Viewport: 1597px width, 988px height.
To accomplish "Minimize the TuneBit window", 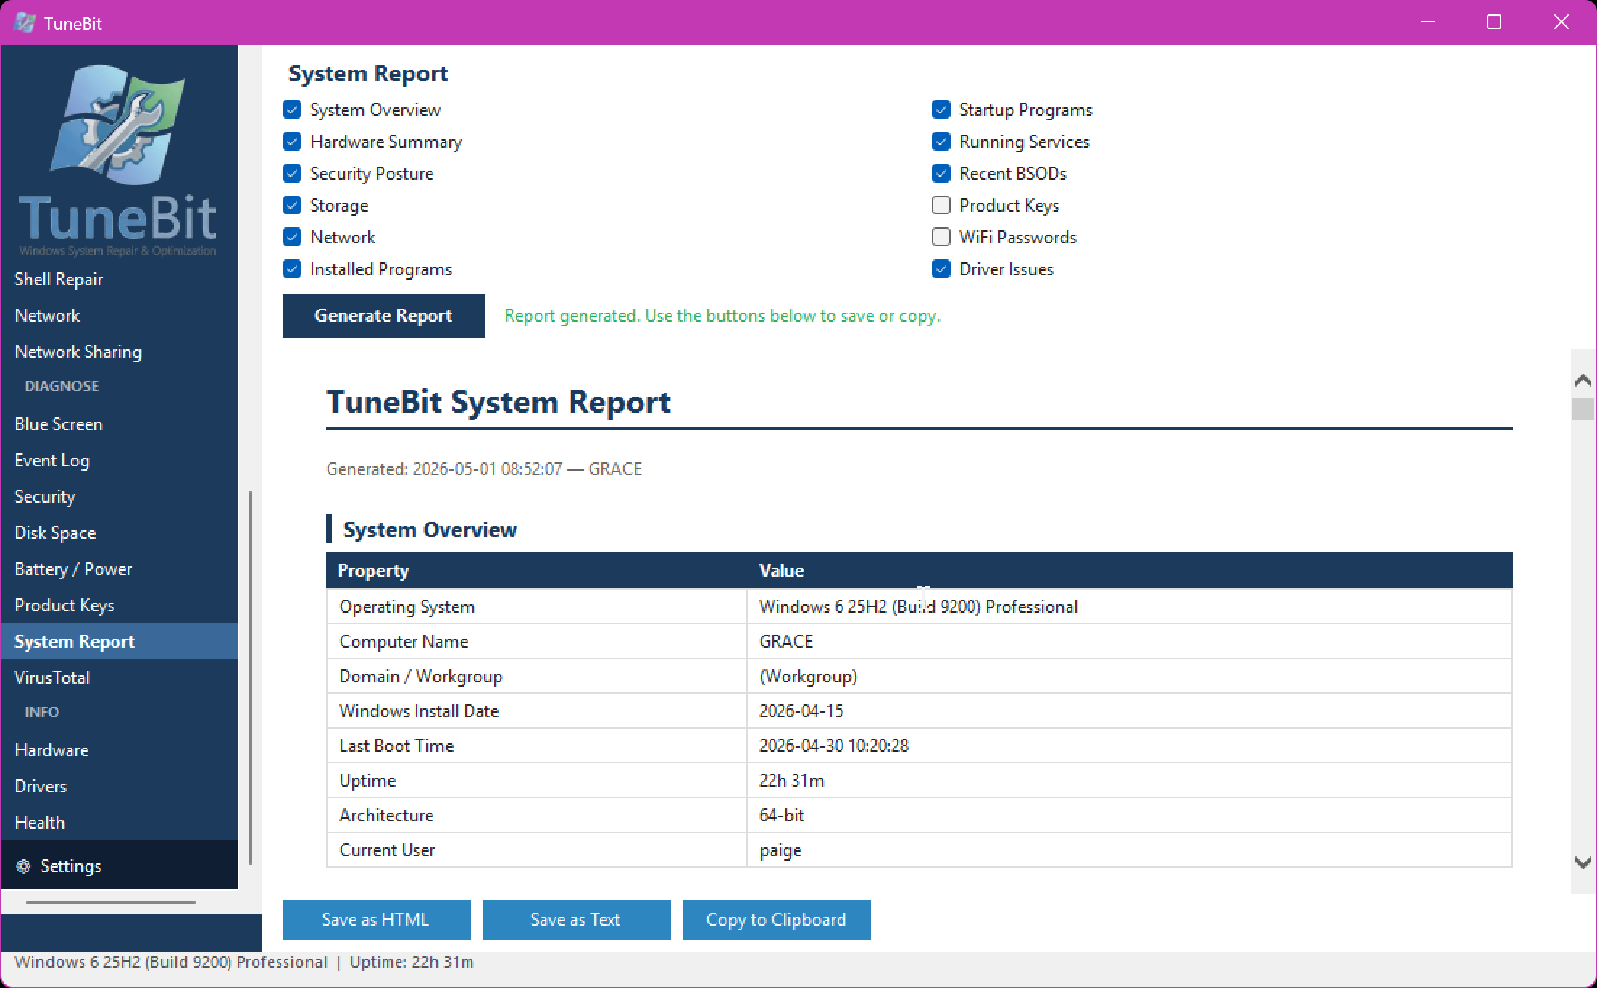I will 1428,22.
